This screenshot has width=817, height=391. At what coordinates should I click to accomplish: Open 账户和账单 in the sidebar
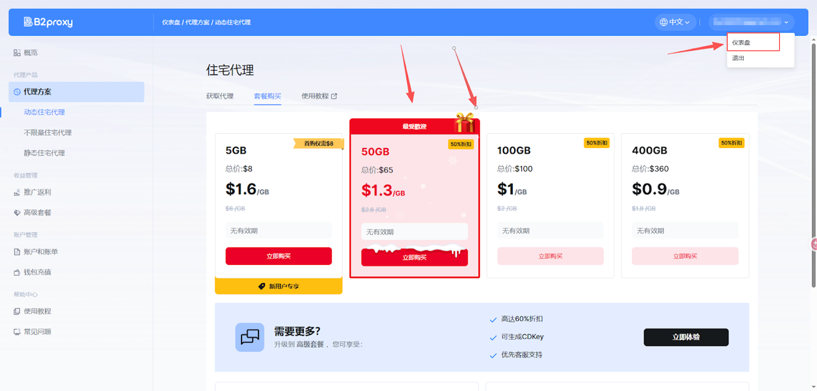tap(40, 252)
